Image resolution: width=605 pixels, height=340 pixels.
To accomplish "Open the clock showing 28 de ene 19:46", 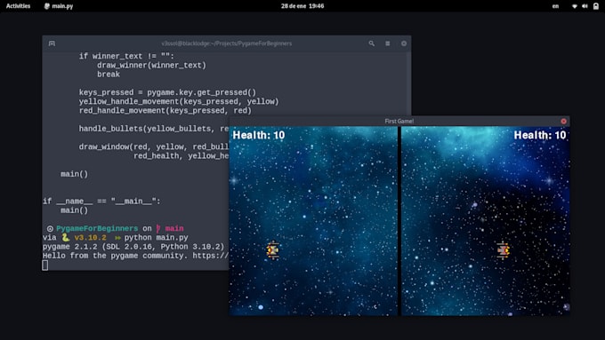I will 302,6.
